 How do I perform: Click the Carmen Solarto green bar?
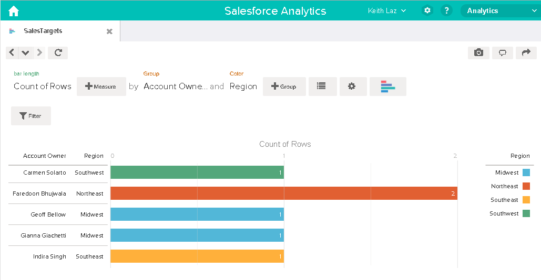(x=197, y=173)
